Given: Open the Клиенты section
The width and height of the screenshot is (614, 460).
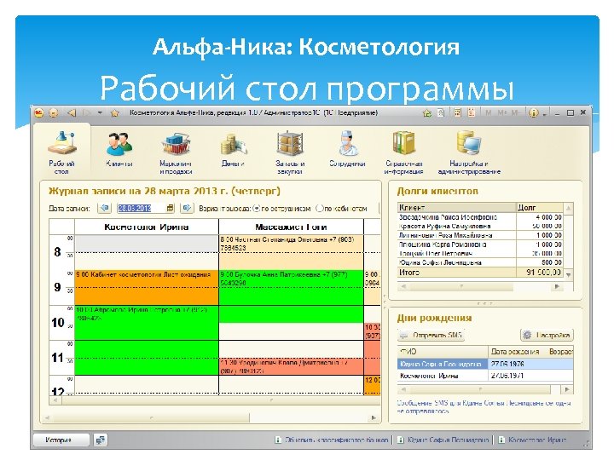Looking at the screenshot, I should pyautogui.click(x=119, y=151).
